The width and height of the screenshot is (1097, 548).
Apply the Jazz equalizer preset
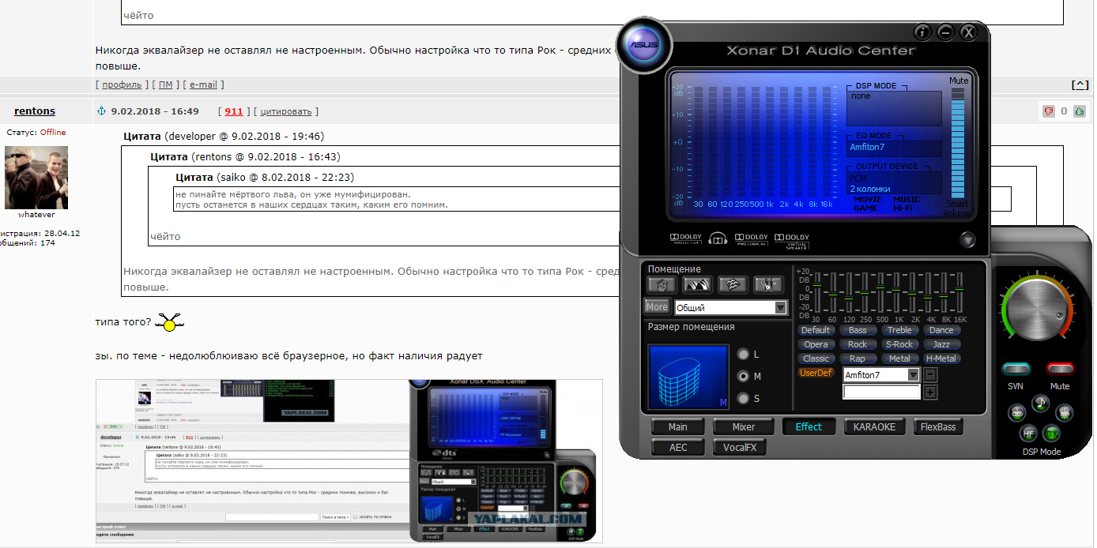[941, 344]
